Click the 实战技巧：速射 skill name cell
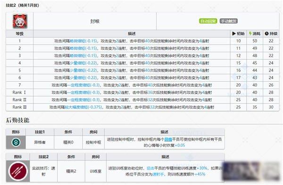The width and height of the screenshot is (283, 185). [43, 171]
